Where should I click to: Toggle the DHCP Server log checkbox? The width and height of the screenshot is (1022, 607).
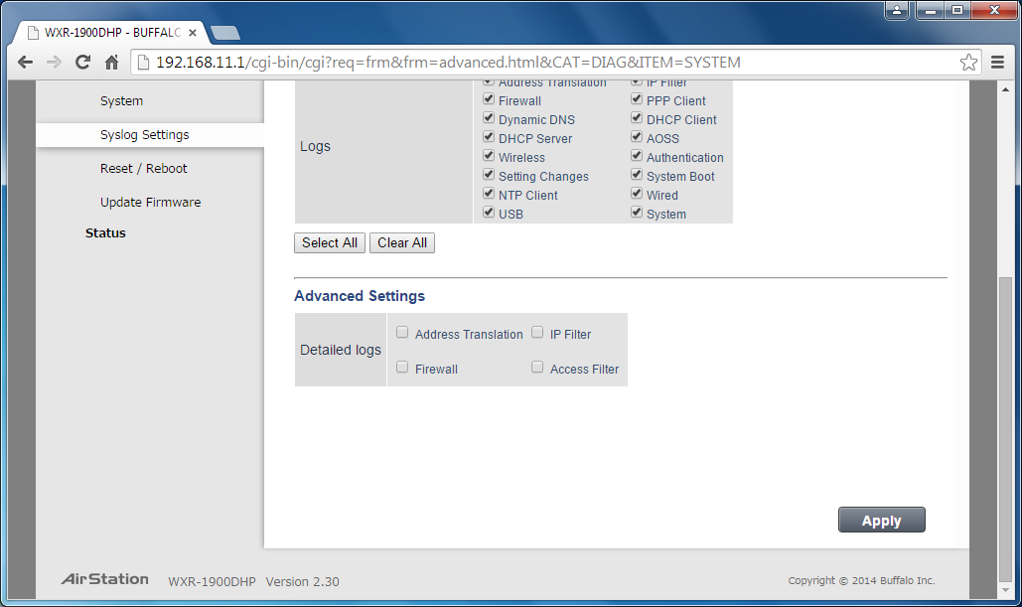pyautogui.click(x=489, y=137)
